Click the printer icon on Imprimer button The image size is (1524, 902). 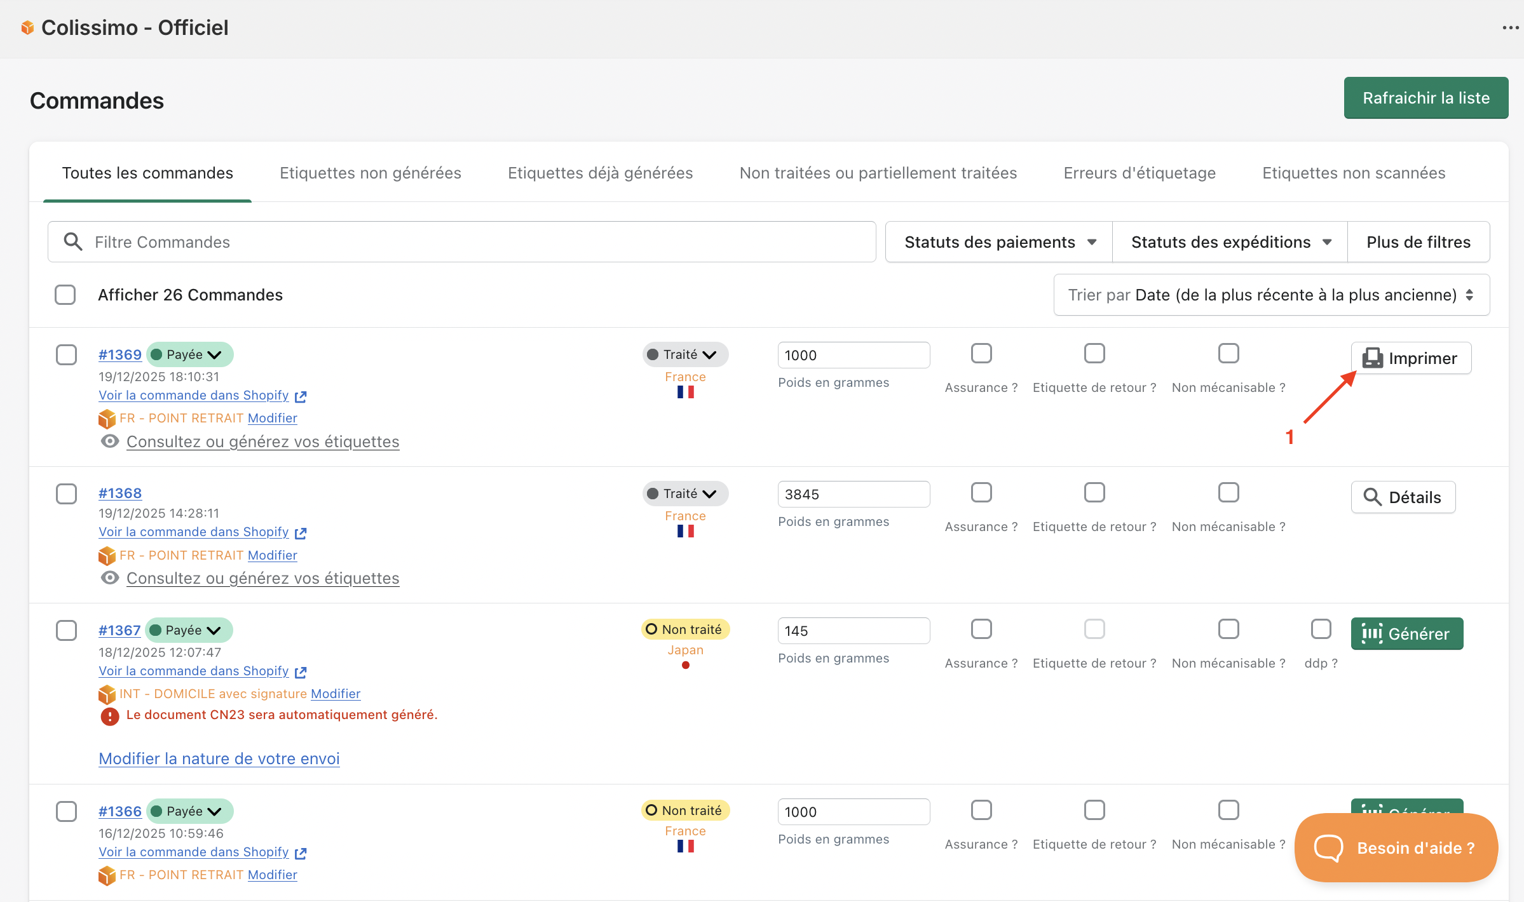point(1372,358)
